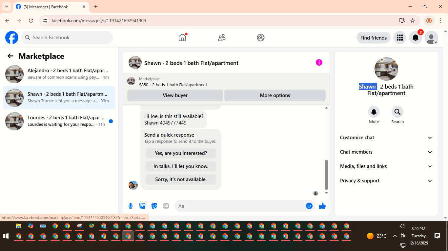
Task: Open the Groups icon in top navigation
Action: [x=261, y=38]
